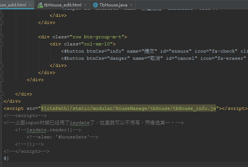Viewport: 248px width, 167px height.
Task: Click the id="ensure" attribute
Action: click(x=176, y=51)
